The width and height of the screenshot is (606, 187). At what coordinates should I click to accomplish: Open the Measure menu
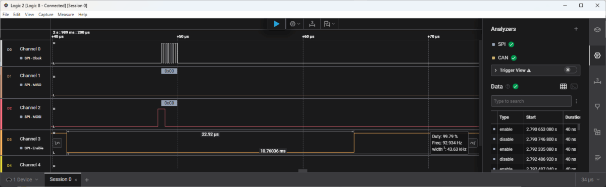click(66, 15)
